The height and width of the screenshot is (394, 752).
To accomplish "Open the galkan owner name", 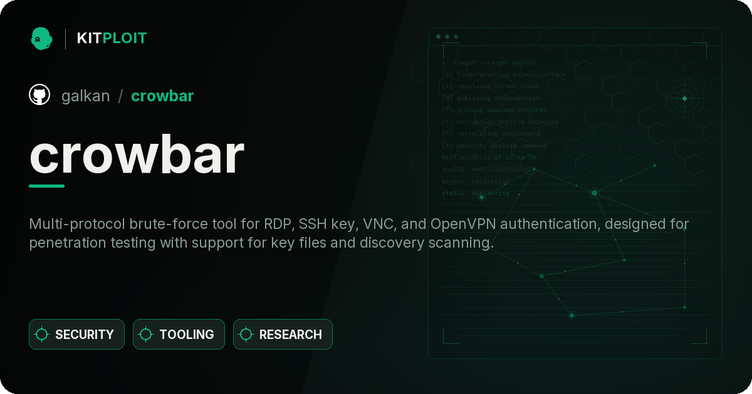I will (86, 96).
